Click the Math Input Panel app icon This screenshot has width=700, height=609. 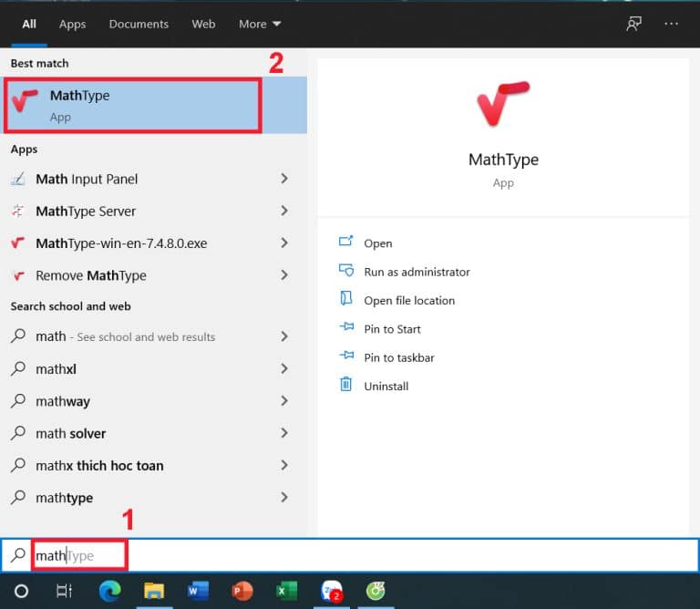[17, 179]
